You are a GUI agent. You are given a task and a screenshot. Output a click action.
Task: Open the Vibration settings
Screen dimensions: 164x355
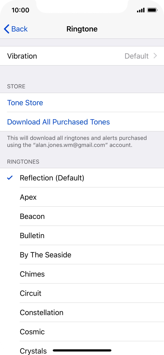coord(82,56)
